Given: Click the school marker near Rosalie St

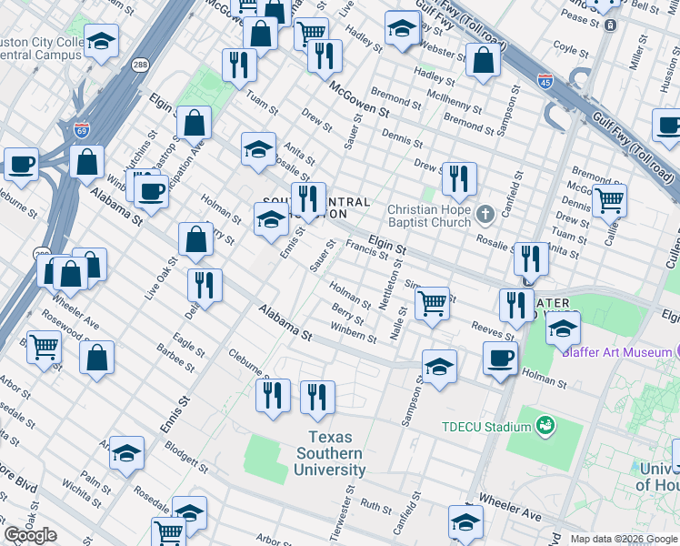Looking at the screenshot, I should click(258, 151).
